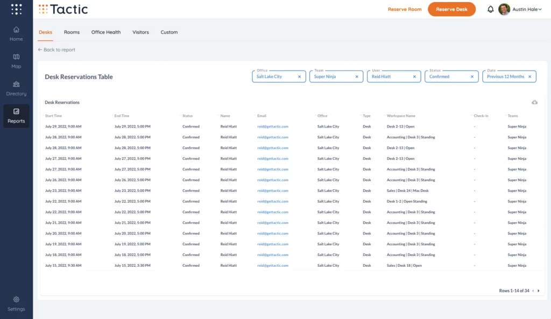Click Austin Hale's profile avatar
Screen dimensions: 551x319
point(504,9)
